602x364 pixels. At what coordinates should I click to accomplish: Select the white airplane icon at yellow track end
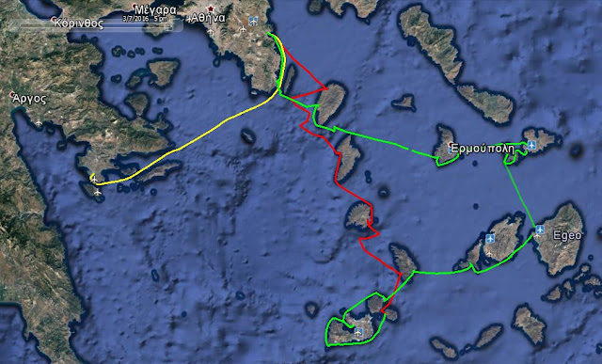[x=94, y=180]
